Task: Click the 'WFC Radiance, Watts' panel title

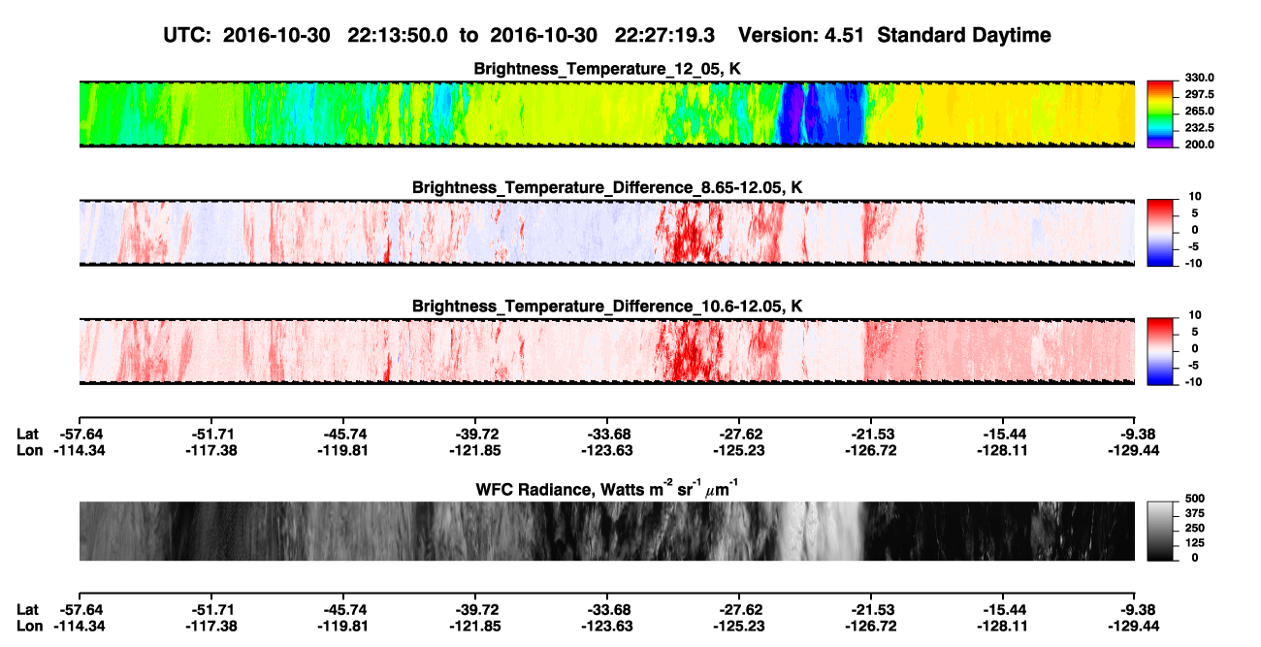Action: pyautogui.click(x=607, y=489)
